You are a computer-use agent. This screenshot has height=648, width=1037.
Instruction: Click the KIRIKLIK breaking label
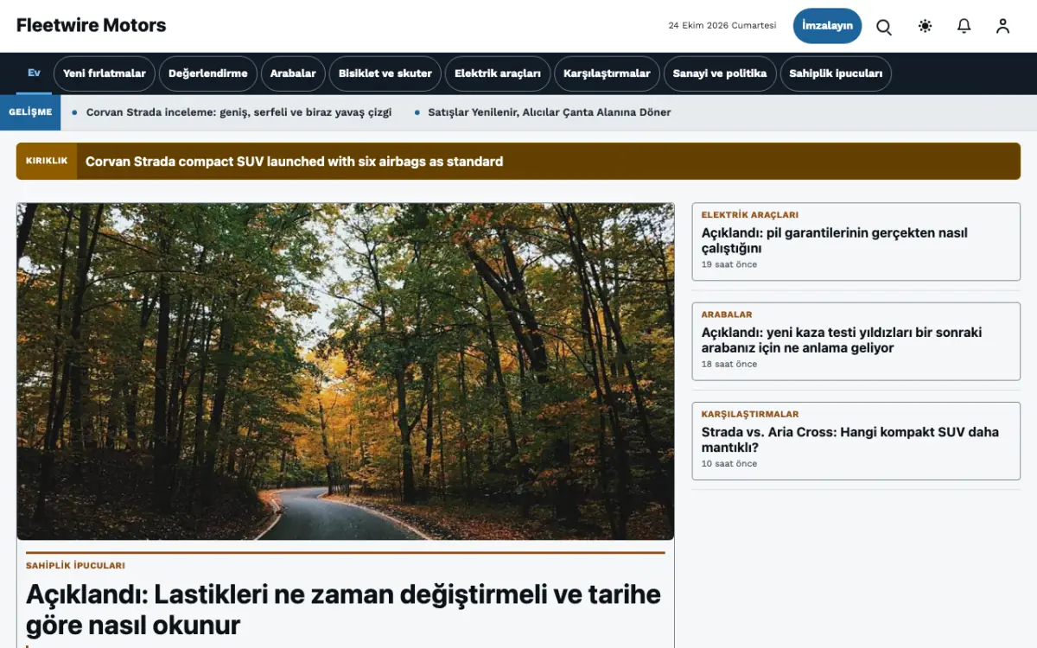47,161
